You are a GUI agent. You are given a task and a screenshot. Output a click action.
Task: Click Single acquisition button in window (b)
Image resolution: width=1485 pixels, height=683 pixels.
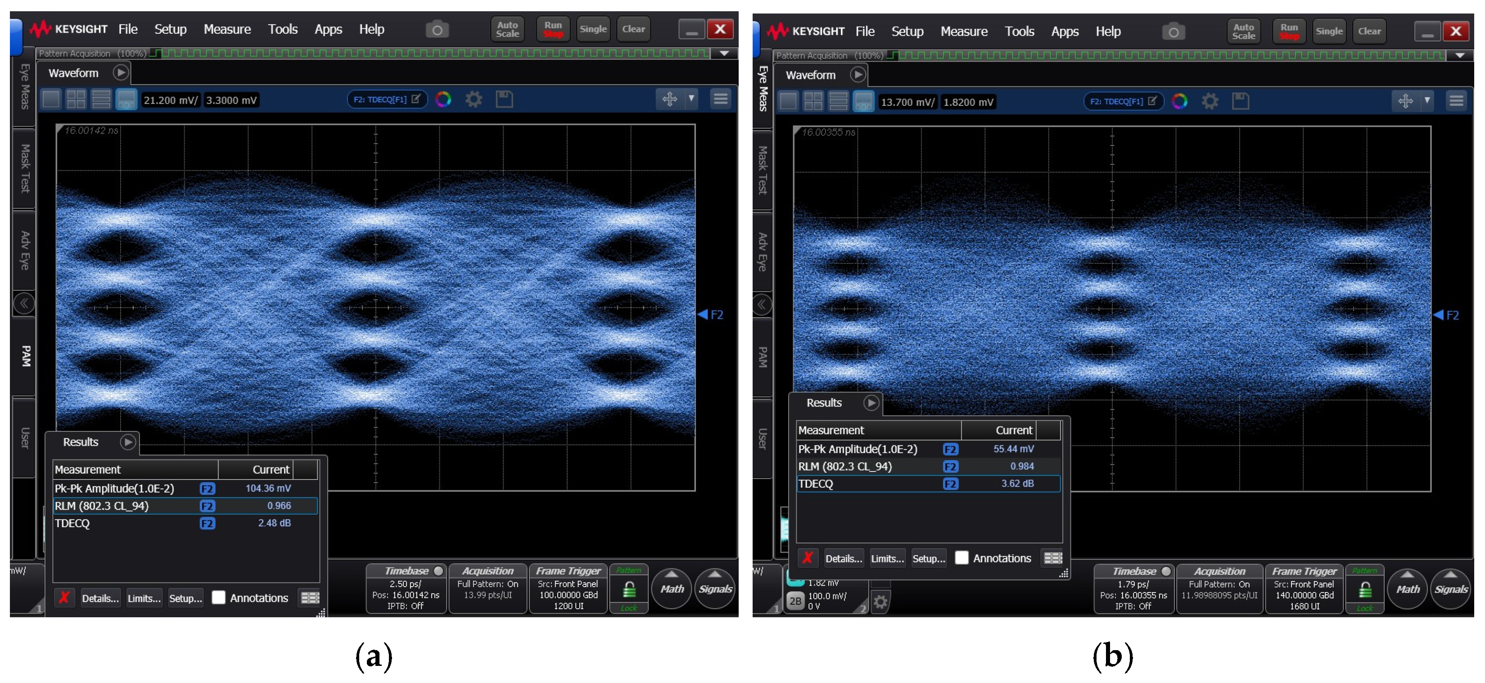coord(1329,32)
